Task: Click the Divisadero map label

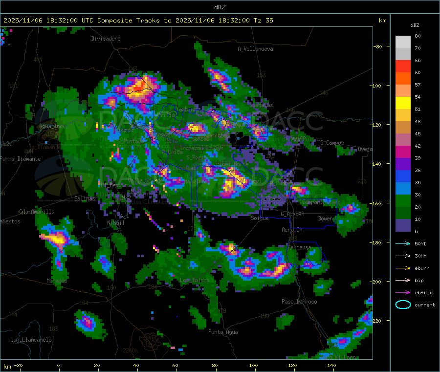Action: (x=106, y=39)
